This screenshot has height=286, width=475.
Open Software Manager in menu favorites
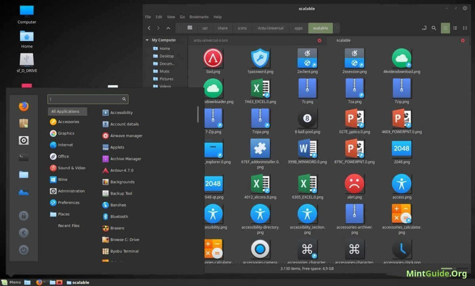pyautogui.click(x=23, y=123)
